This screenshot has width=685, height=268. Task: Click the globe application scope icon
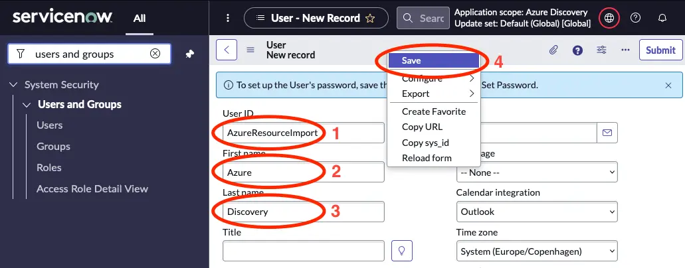[609, 18]
